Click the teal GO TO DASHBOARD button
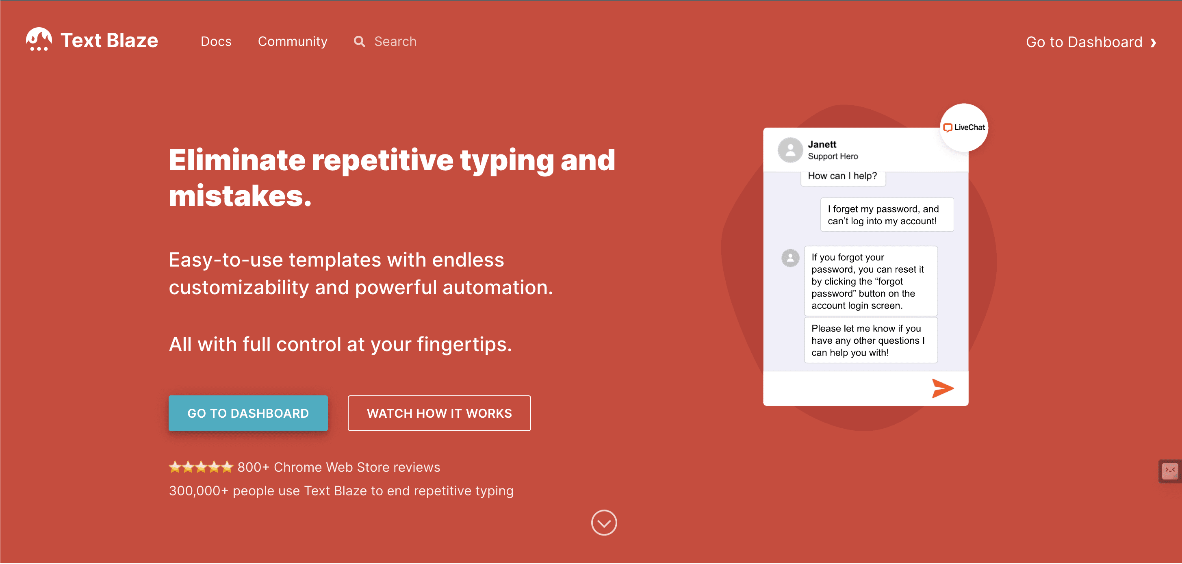The image size is (1182, 564). point(248,413)
